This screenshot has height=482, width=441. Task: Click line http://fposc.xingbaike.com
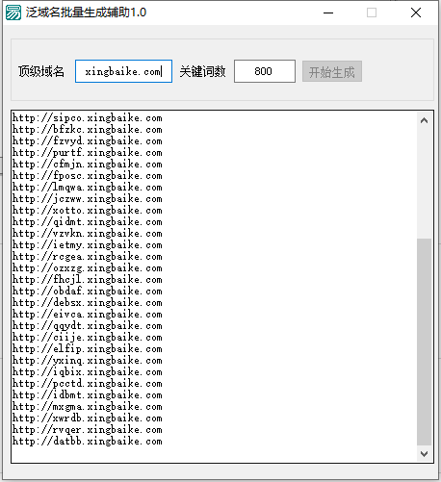[x=88, y=176]
